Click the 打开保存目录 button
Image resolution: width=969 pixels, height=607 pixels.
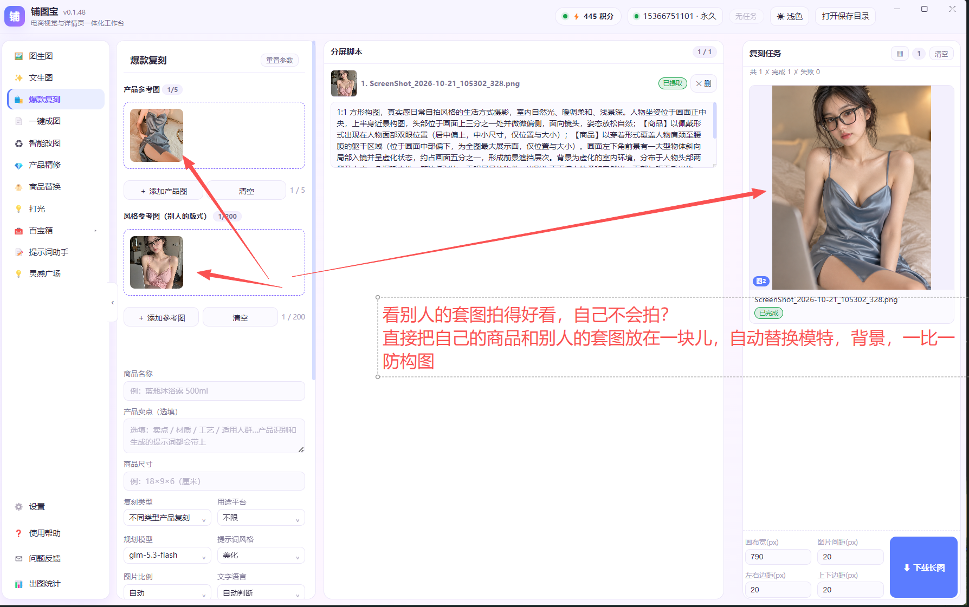pyautogui.click(x=845, y=16)
